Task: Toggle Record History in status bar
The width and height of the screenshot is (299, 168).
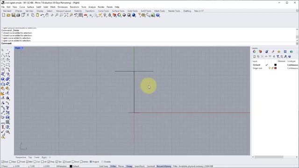Action: [x=164, y=166]
